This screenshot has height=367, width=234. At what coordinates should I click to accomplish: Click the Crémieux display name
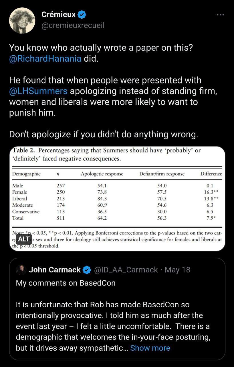click(58, 14)
